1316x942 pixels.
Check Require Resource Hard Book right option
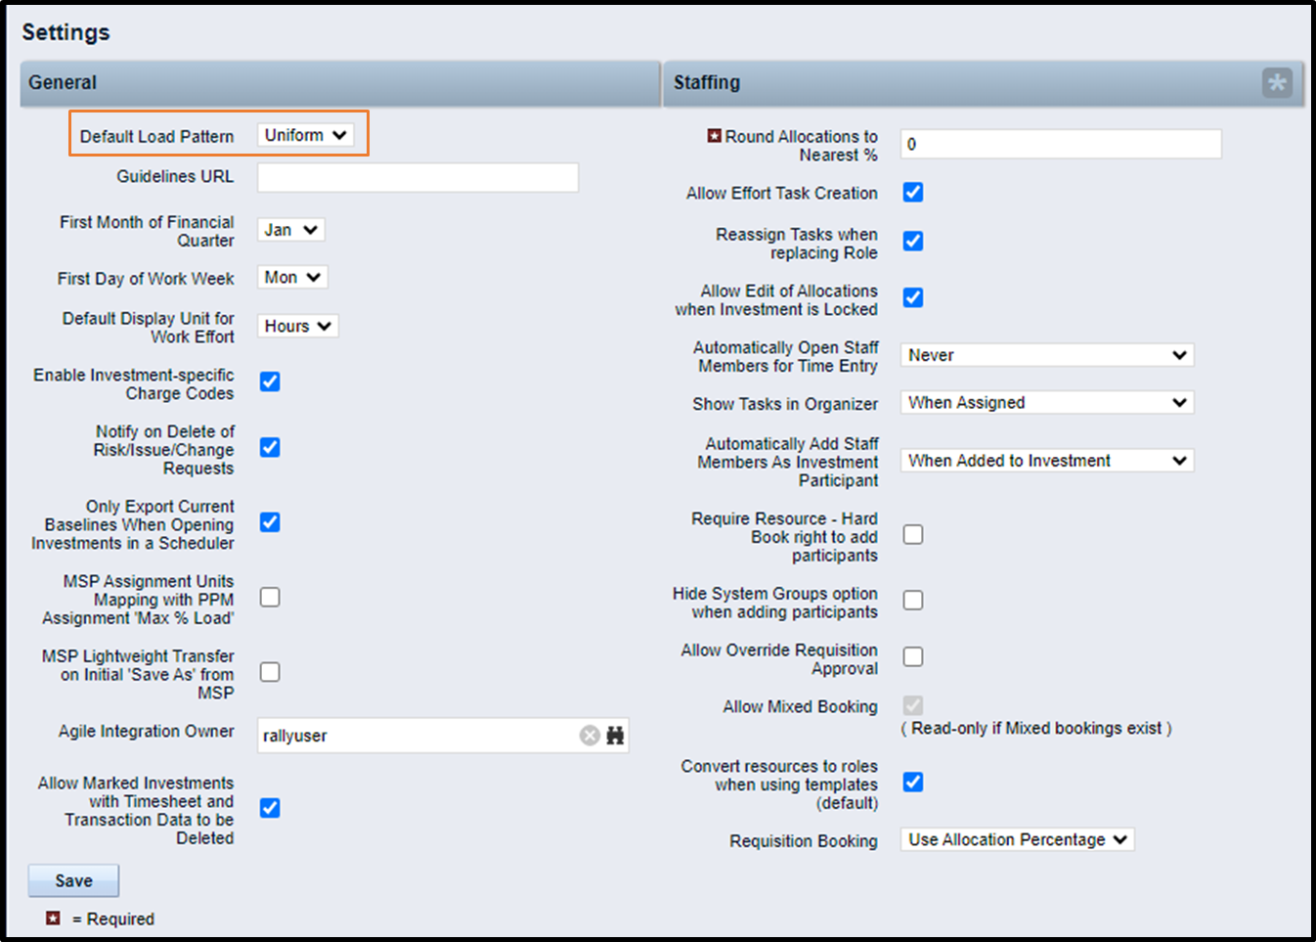(x=912, y=534)
